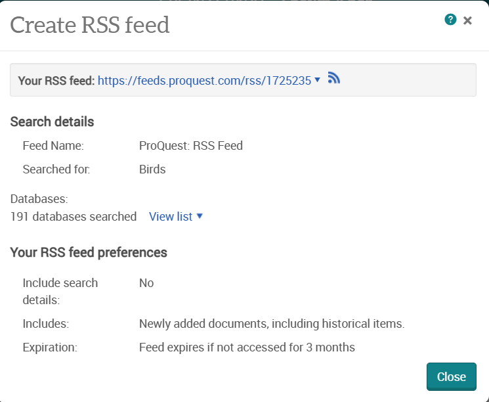Click the 'Databases:' label
Viewport: 489px width, 402px height.
coord(39,199)
